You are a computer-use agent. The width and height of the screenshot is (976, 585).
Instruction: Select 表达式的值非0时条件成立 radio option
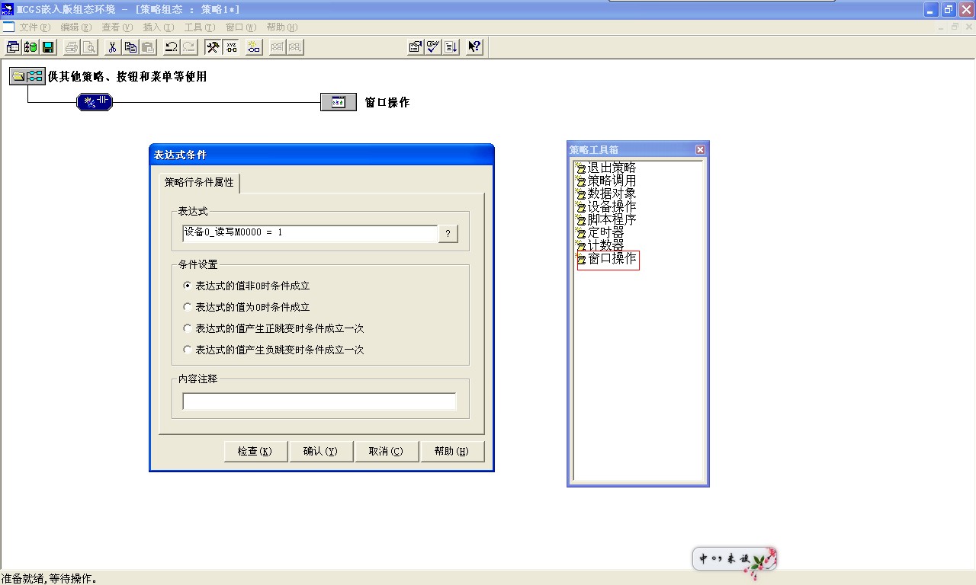coord(188,286)
